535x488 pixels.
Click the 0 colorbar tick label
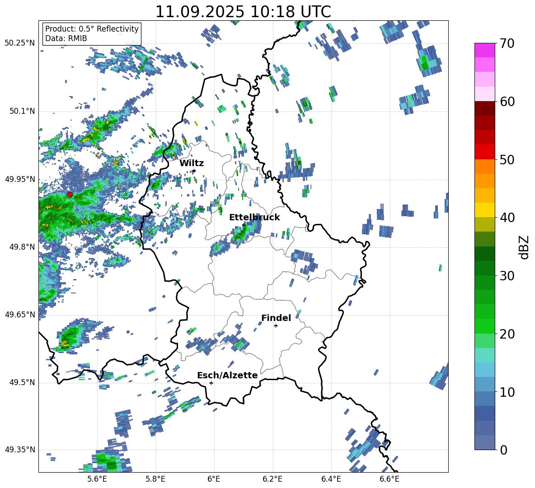503,450
